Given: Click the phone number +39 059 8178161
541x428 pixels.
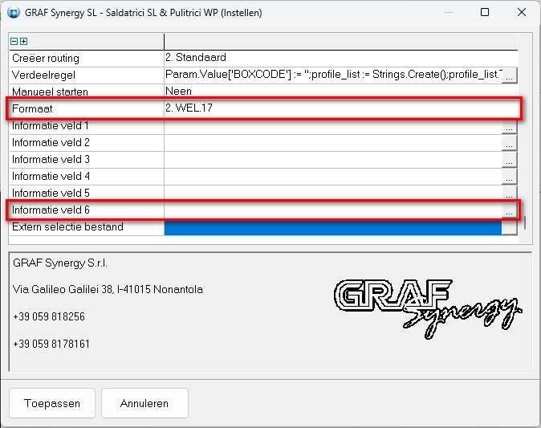Looking at the screenshot, I should click(x=51, y=344).
